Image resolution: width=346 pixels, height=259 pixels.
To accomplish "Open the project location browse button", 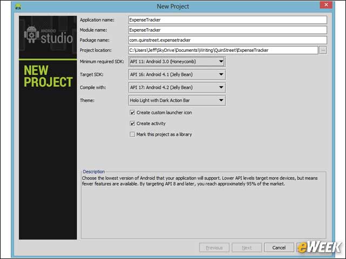I will (323, 50).
